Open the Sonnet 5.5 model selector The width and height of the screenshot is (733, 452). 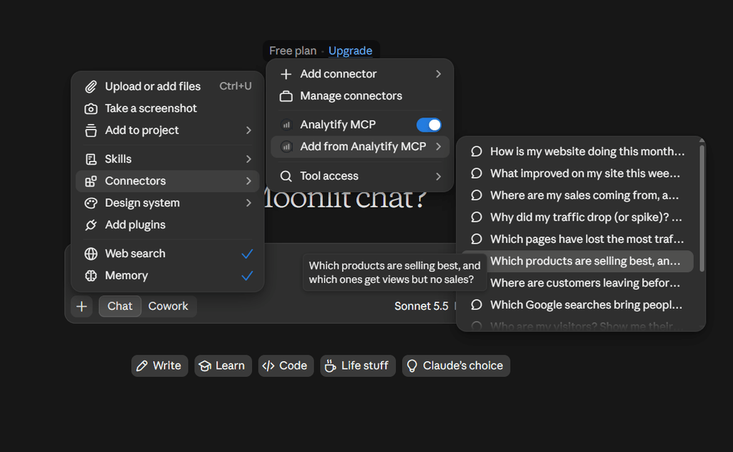click(421, 306)
